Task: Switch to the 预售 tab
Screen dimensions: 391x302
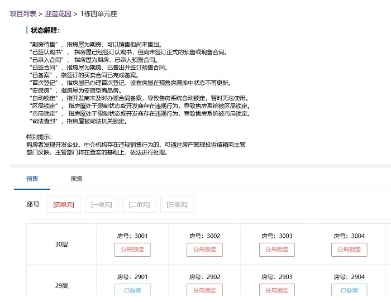Action: click(32, 179)
